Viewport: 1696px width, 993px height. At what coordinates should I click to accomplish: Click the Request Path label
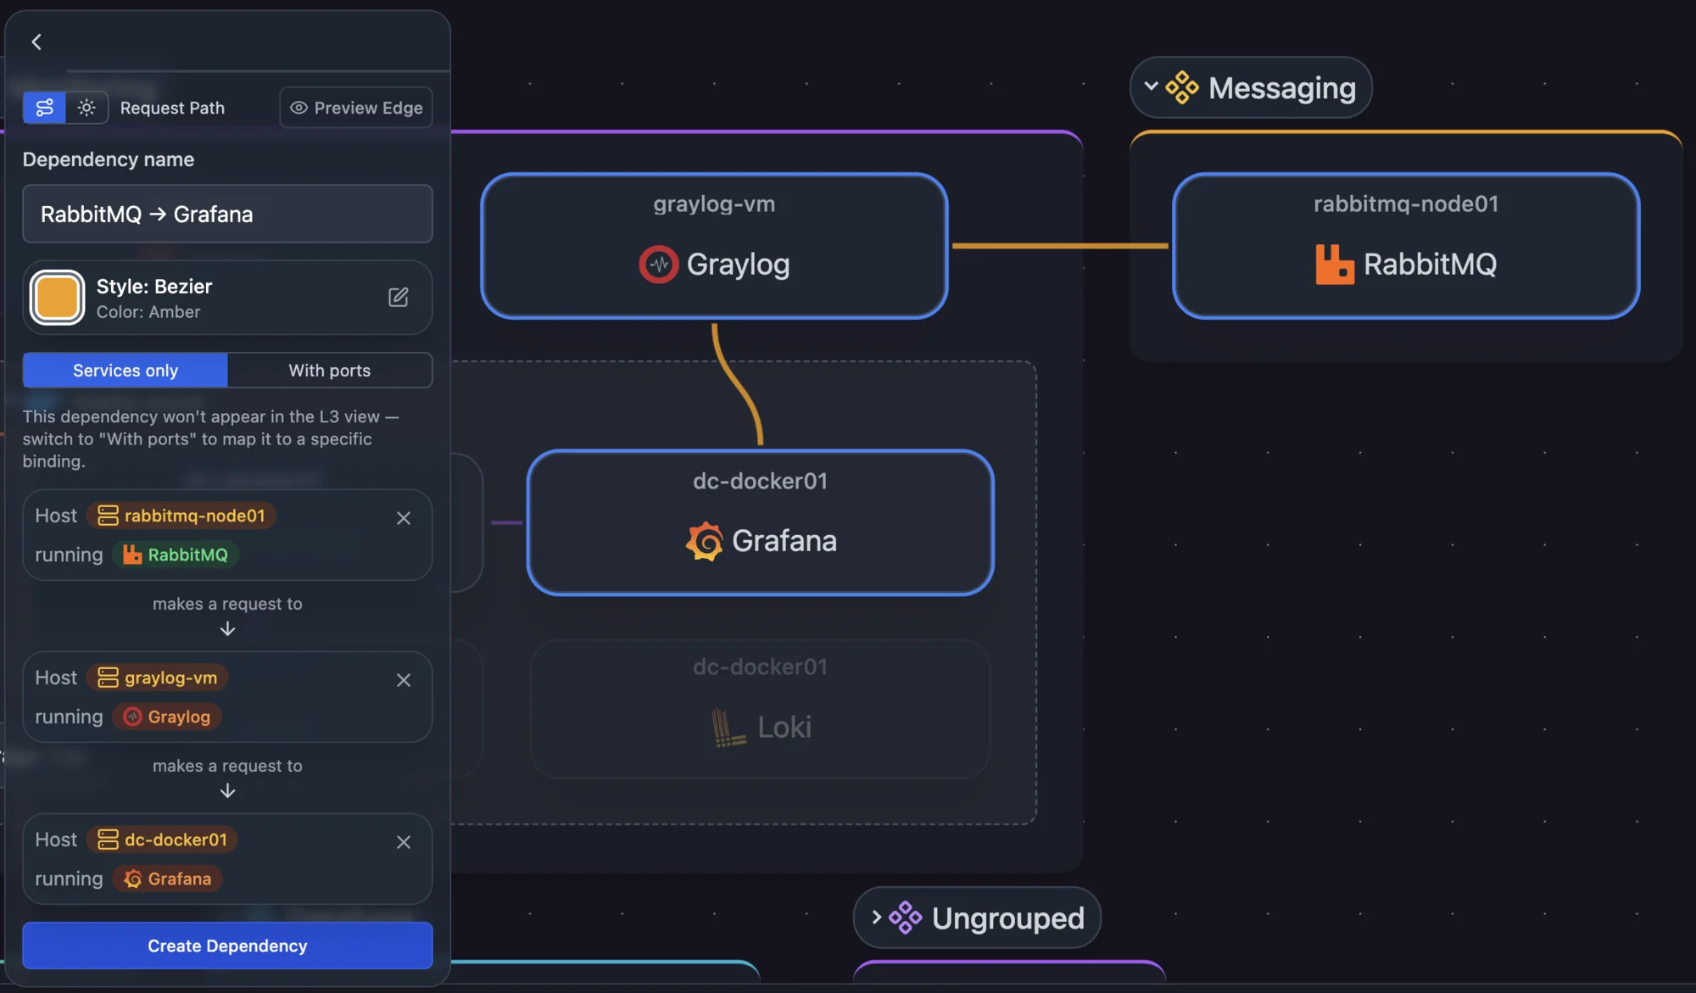(x=172, y=108)
